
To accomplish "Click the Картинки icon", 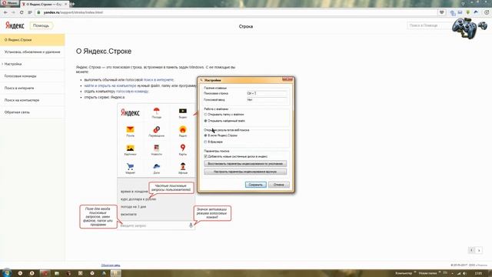I will pos(130,148).
